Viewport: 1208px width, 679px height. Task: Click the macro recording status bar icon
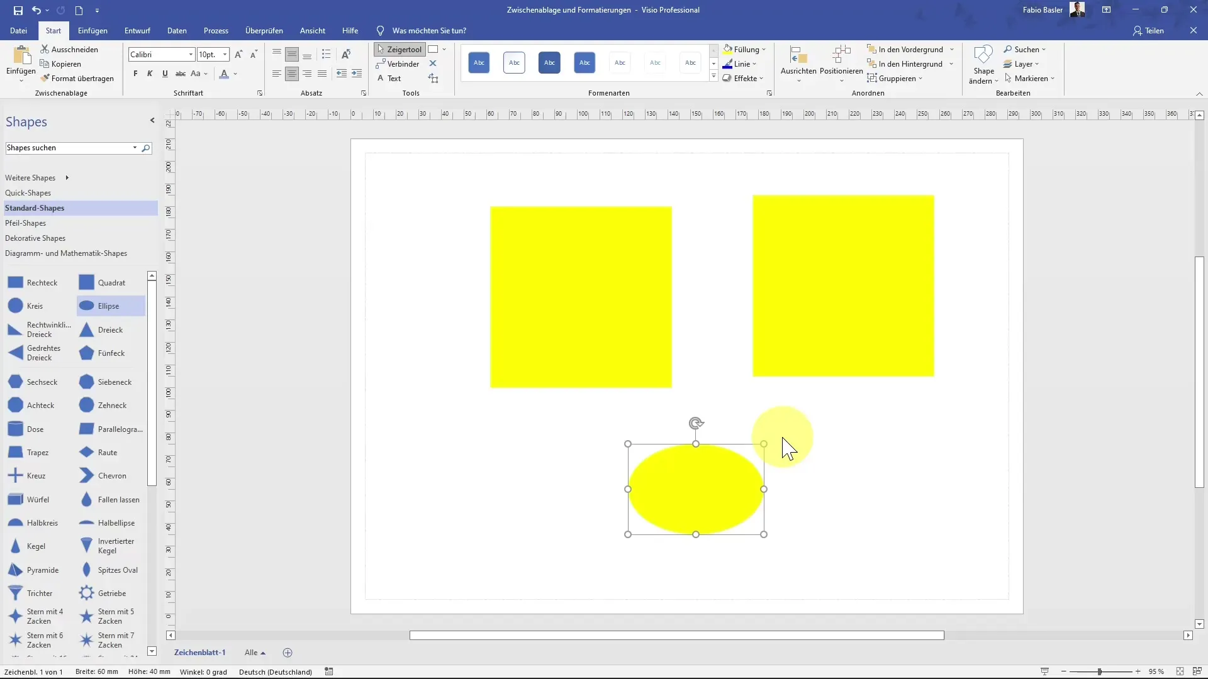tap(328, 671)
